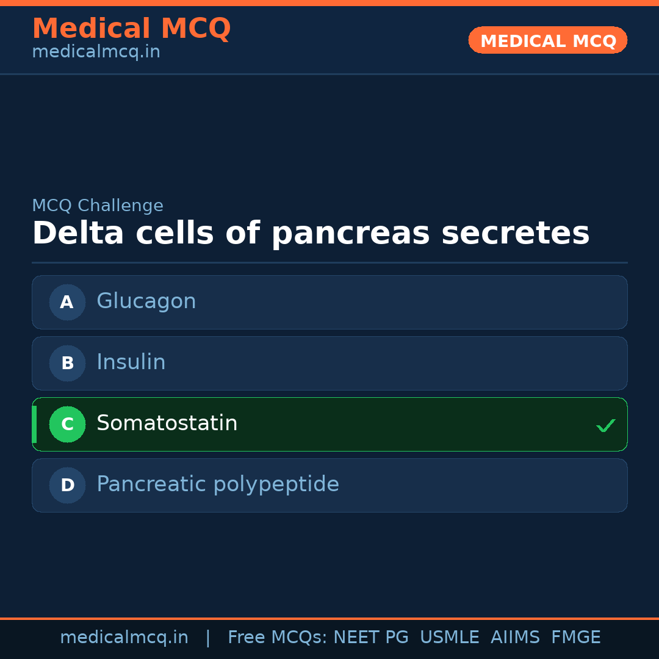
Task: Click USMLE in the footer
Action: click(449, 638)
